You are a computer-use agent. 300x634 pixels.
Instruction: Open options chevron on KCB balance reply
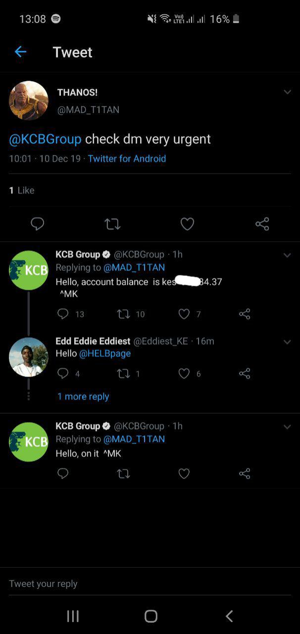[x=287, y=255]
